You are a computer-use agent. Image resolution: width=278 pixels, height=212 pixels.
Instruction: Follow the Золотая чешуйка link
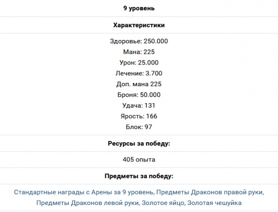click(x=214, y=203)
